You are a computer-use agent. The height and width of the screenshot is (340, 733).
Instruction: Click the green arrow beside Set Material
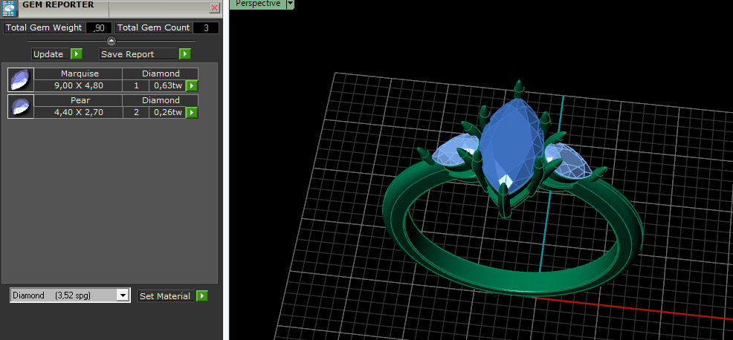pyautogui.click(x=202, y=296)
